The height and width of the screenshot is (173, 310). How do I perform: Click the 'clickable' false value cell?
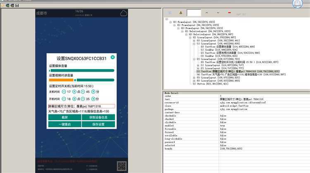pyautogui.click(x=223, y=122)
